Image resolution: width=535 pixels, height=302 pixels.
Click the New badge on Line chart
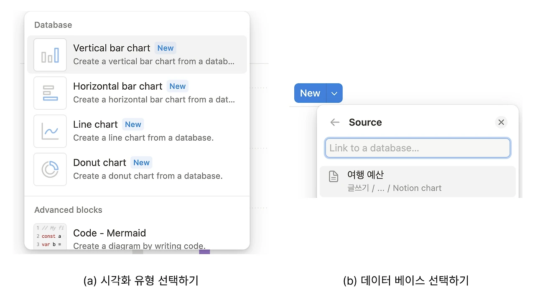pyautogui.click(x=133, y=124)
